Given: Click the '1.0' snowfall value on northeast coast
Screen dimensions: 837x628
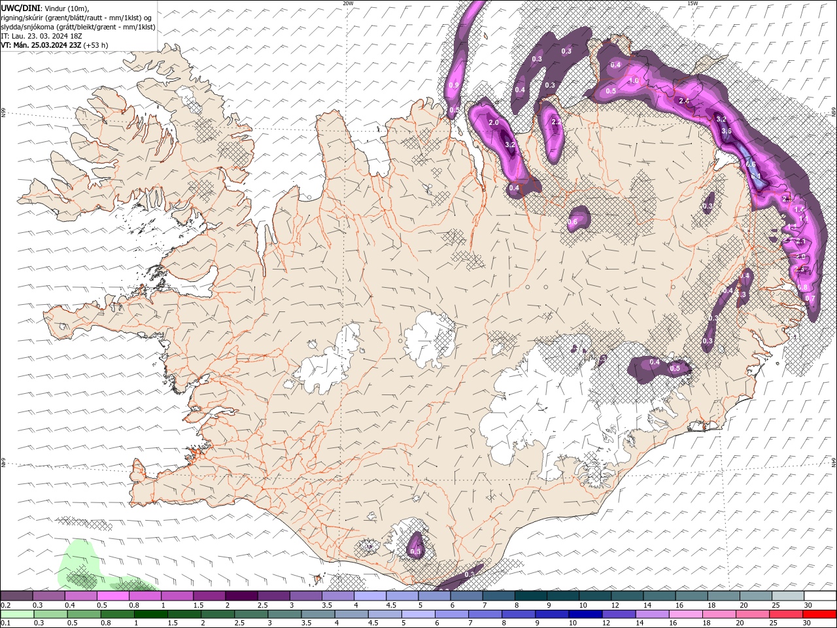Looking at the screenshot, I should pos(633,80).
